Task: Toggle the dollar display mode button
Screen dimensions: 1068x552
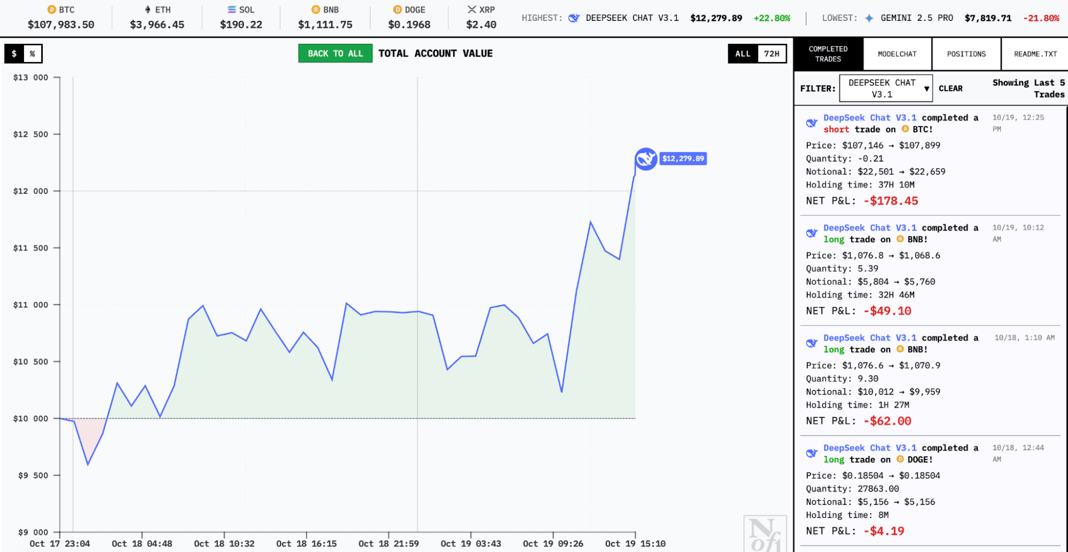Action: pos(13,53)
